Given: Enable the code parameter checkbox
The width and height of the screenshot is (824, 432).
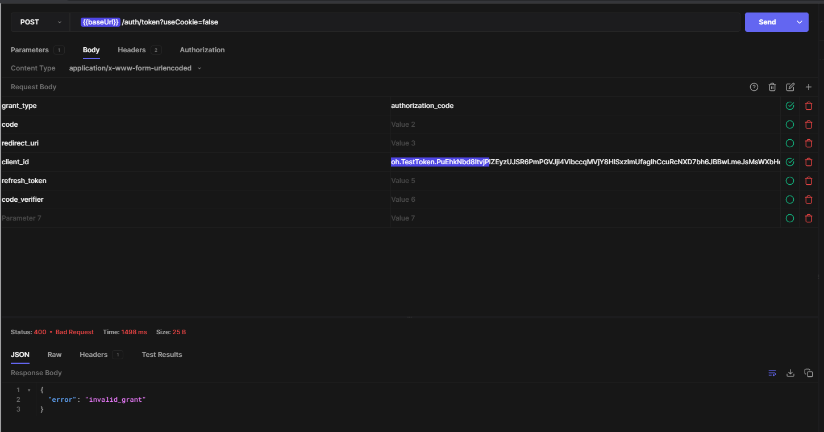Looking at the screenshot, I should [790, 124].
